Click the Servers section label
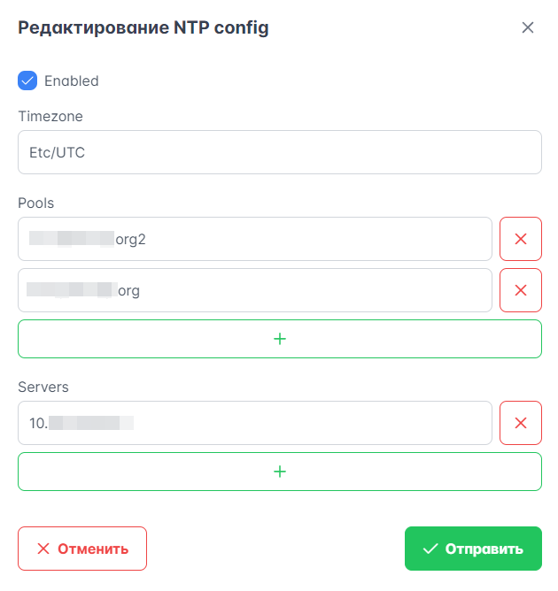The width and height of the screenshot is (558, 591). [43, 387]
